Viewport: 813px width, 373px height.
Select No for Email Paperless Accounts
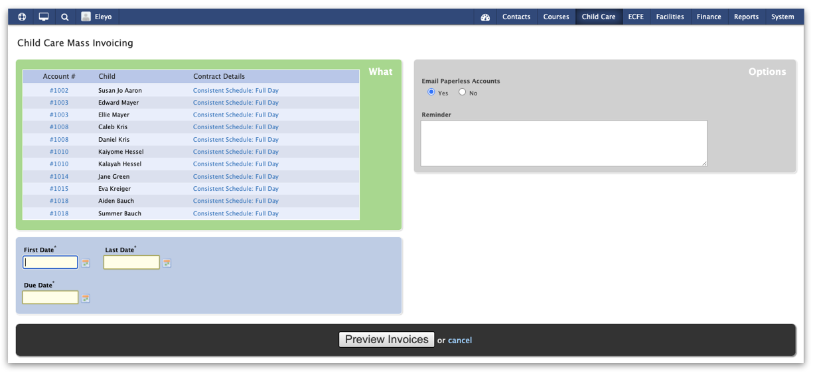coord(463,92)
